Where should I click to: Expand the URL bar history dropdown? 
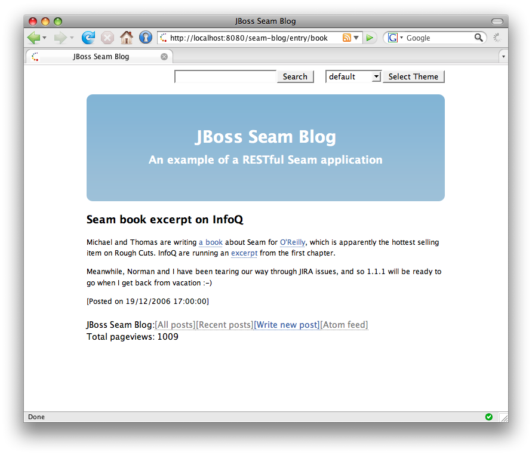356,38
